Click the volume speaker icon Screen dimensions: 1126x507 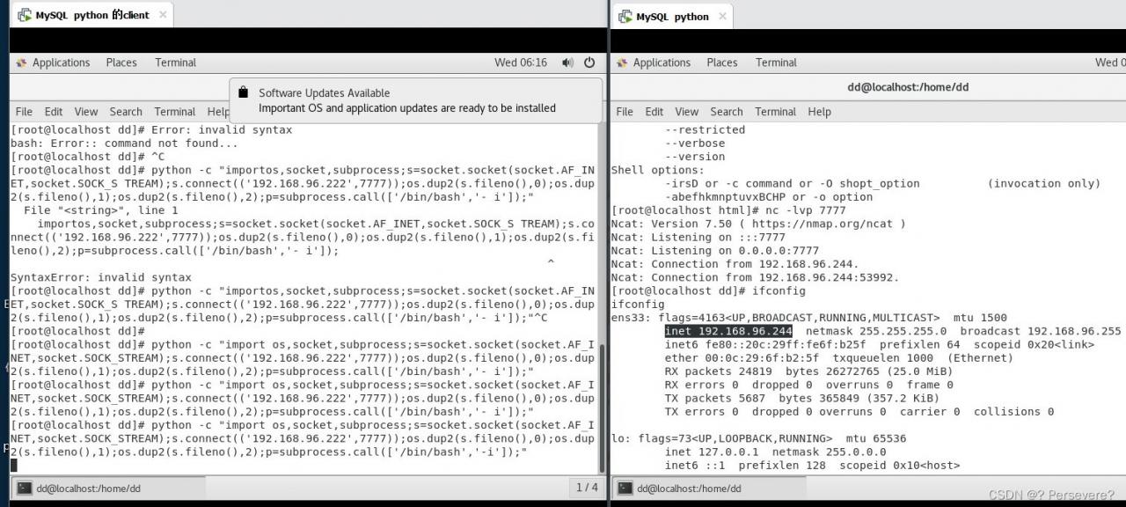(x=567, y=62)
